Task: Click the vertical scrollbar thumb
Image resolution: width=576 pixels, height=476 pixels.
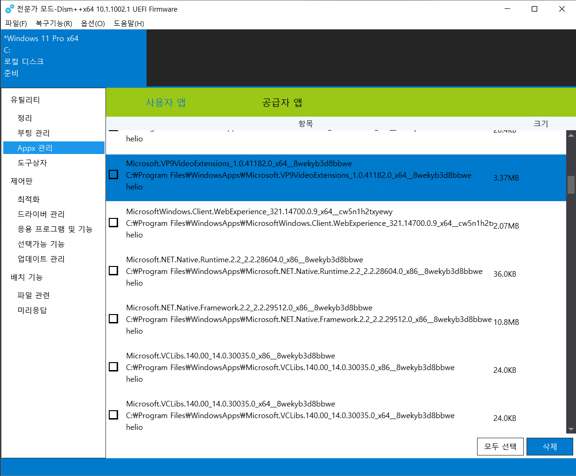Action: coord(571,185)
